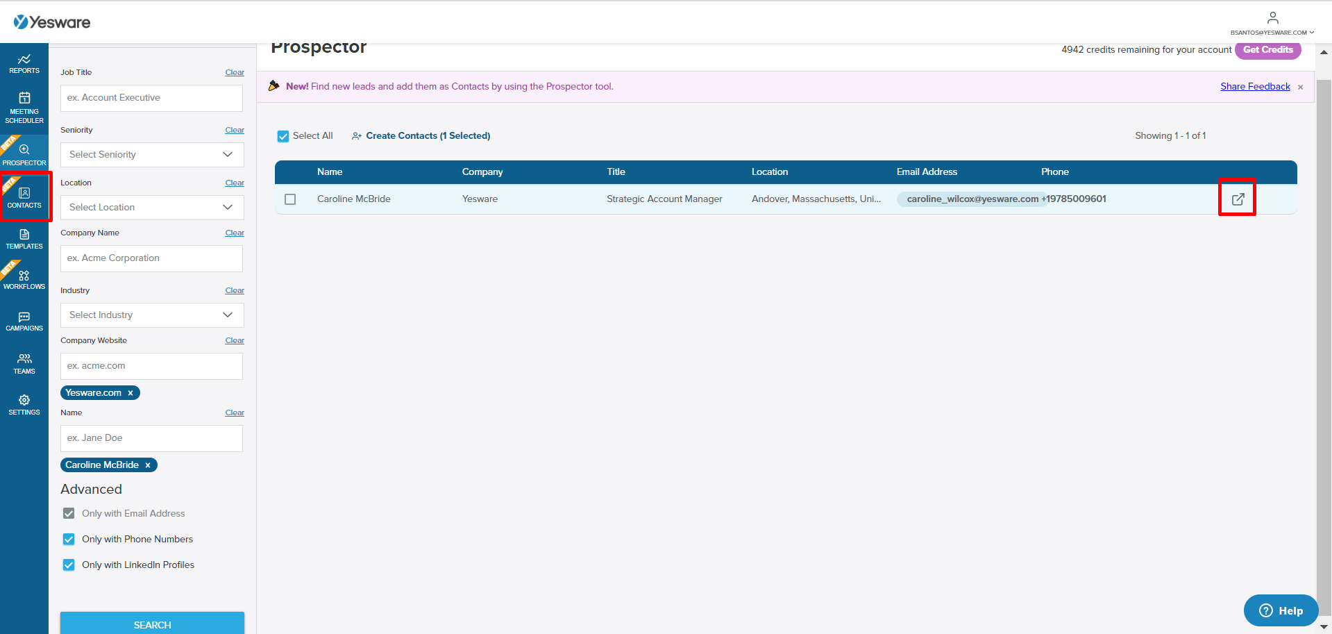Check the Caroline McBride row checkbox
Viewport: 1332px width, 634px height.
(x=290, y=199)
